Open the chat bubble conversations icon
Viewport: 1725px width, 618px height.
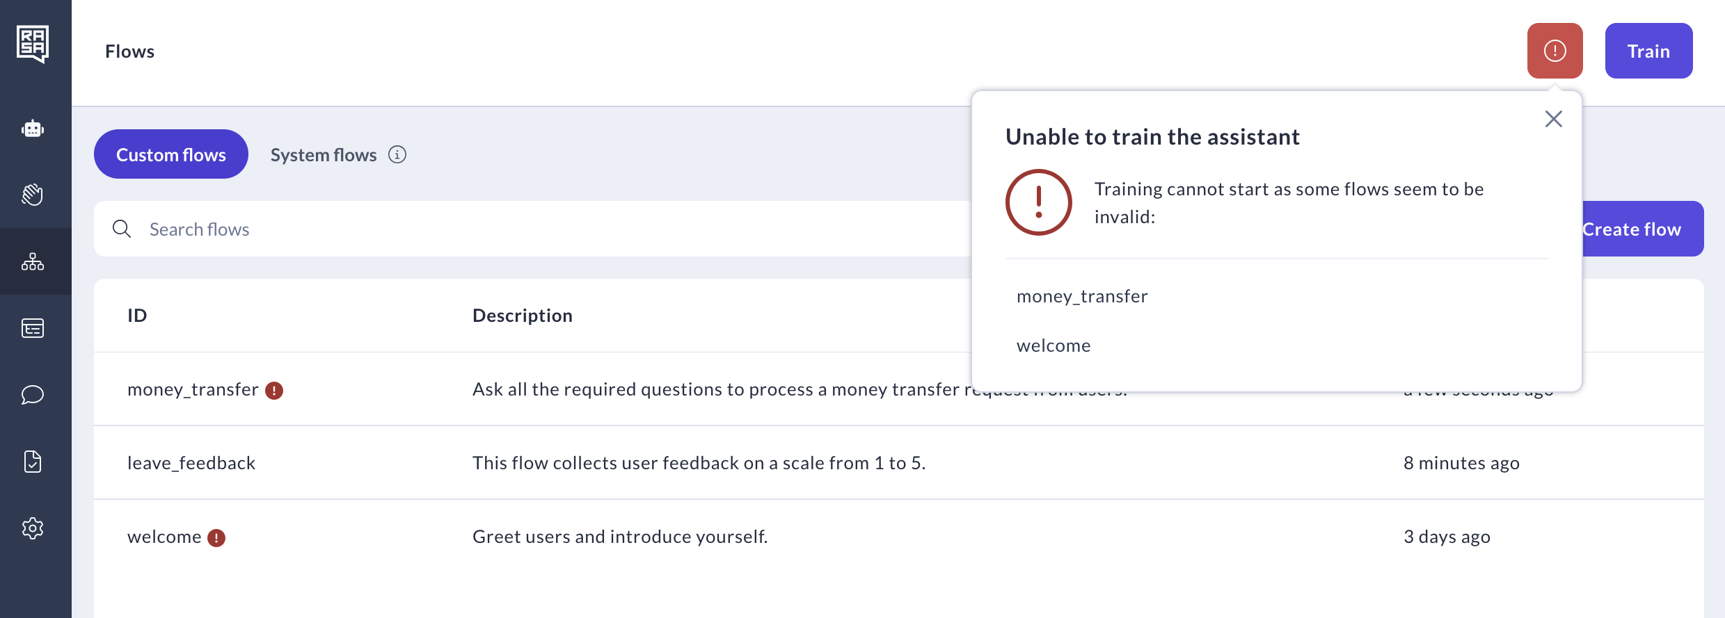pyautogui.click(x=33, y=395)
